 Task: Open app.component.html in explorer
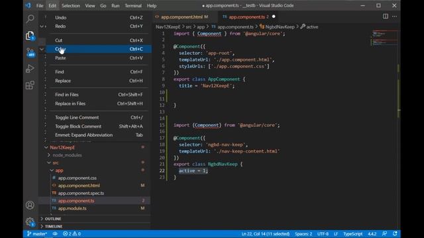tap(79, 185)
